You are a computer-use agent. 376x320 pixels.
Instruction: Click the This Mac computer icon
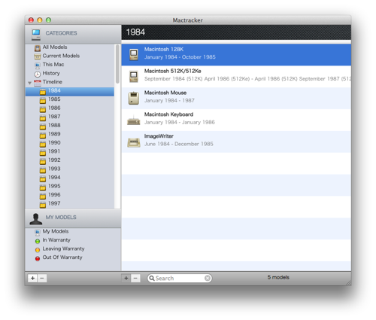click(x=38, y=66)
